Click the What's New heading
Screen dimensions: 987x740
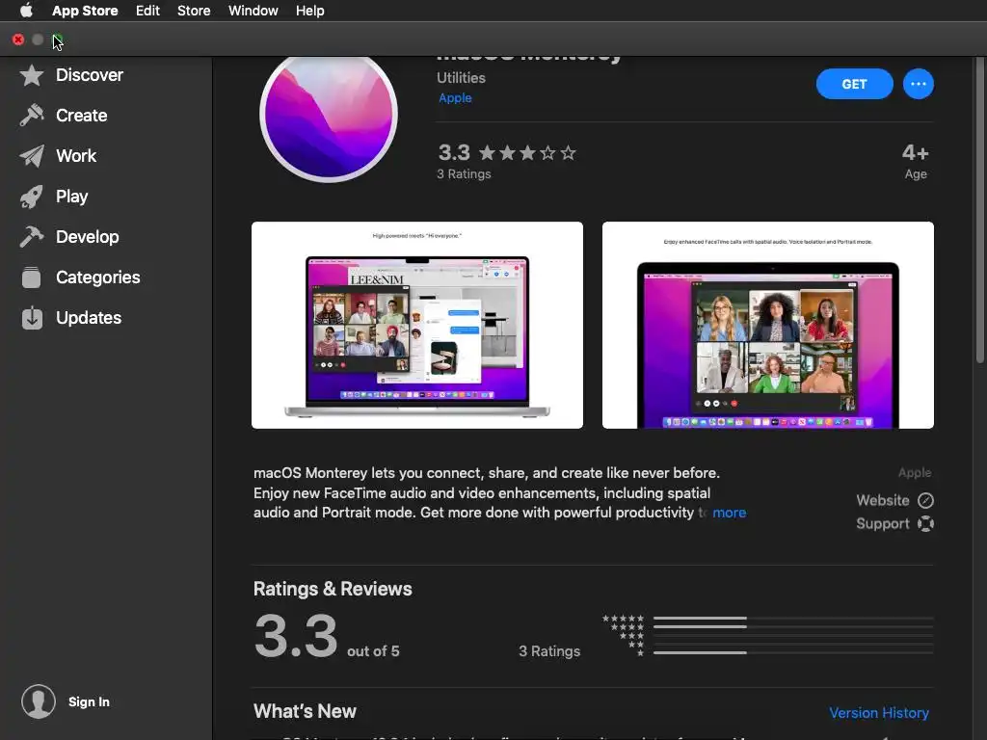(x=305, y=711)
